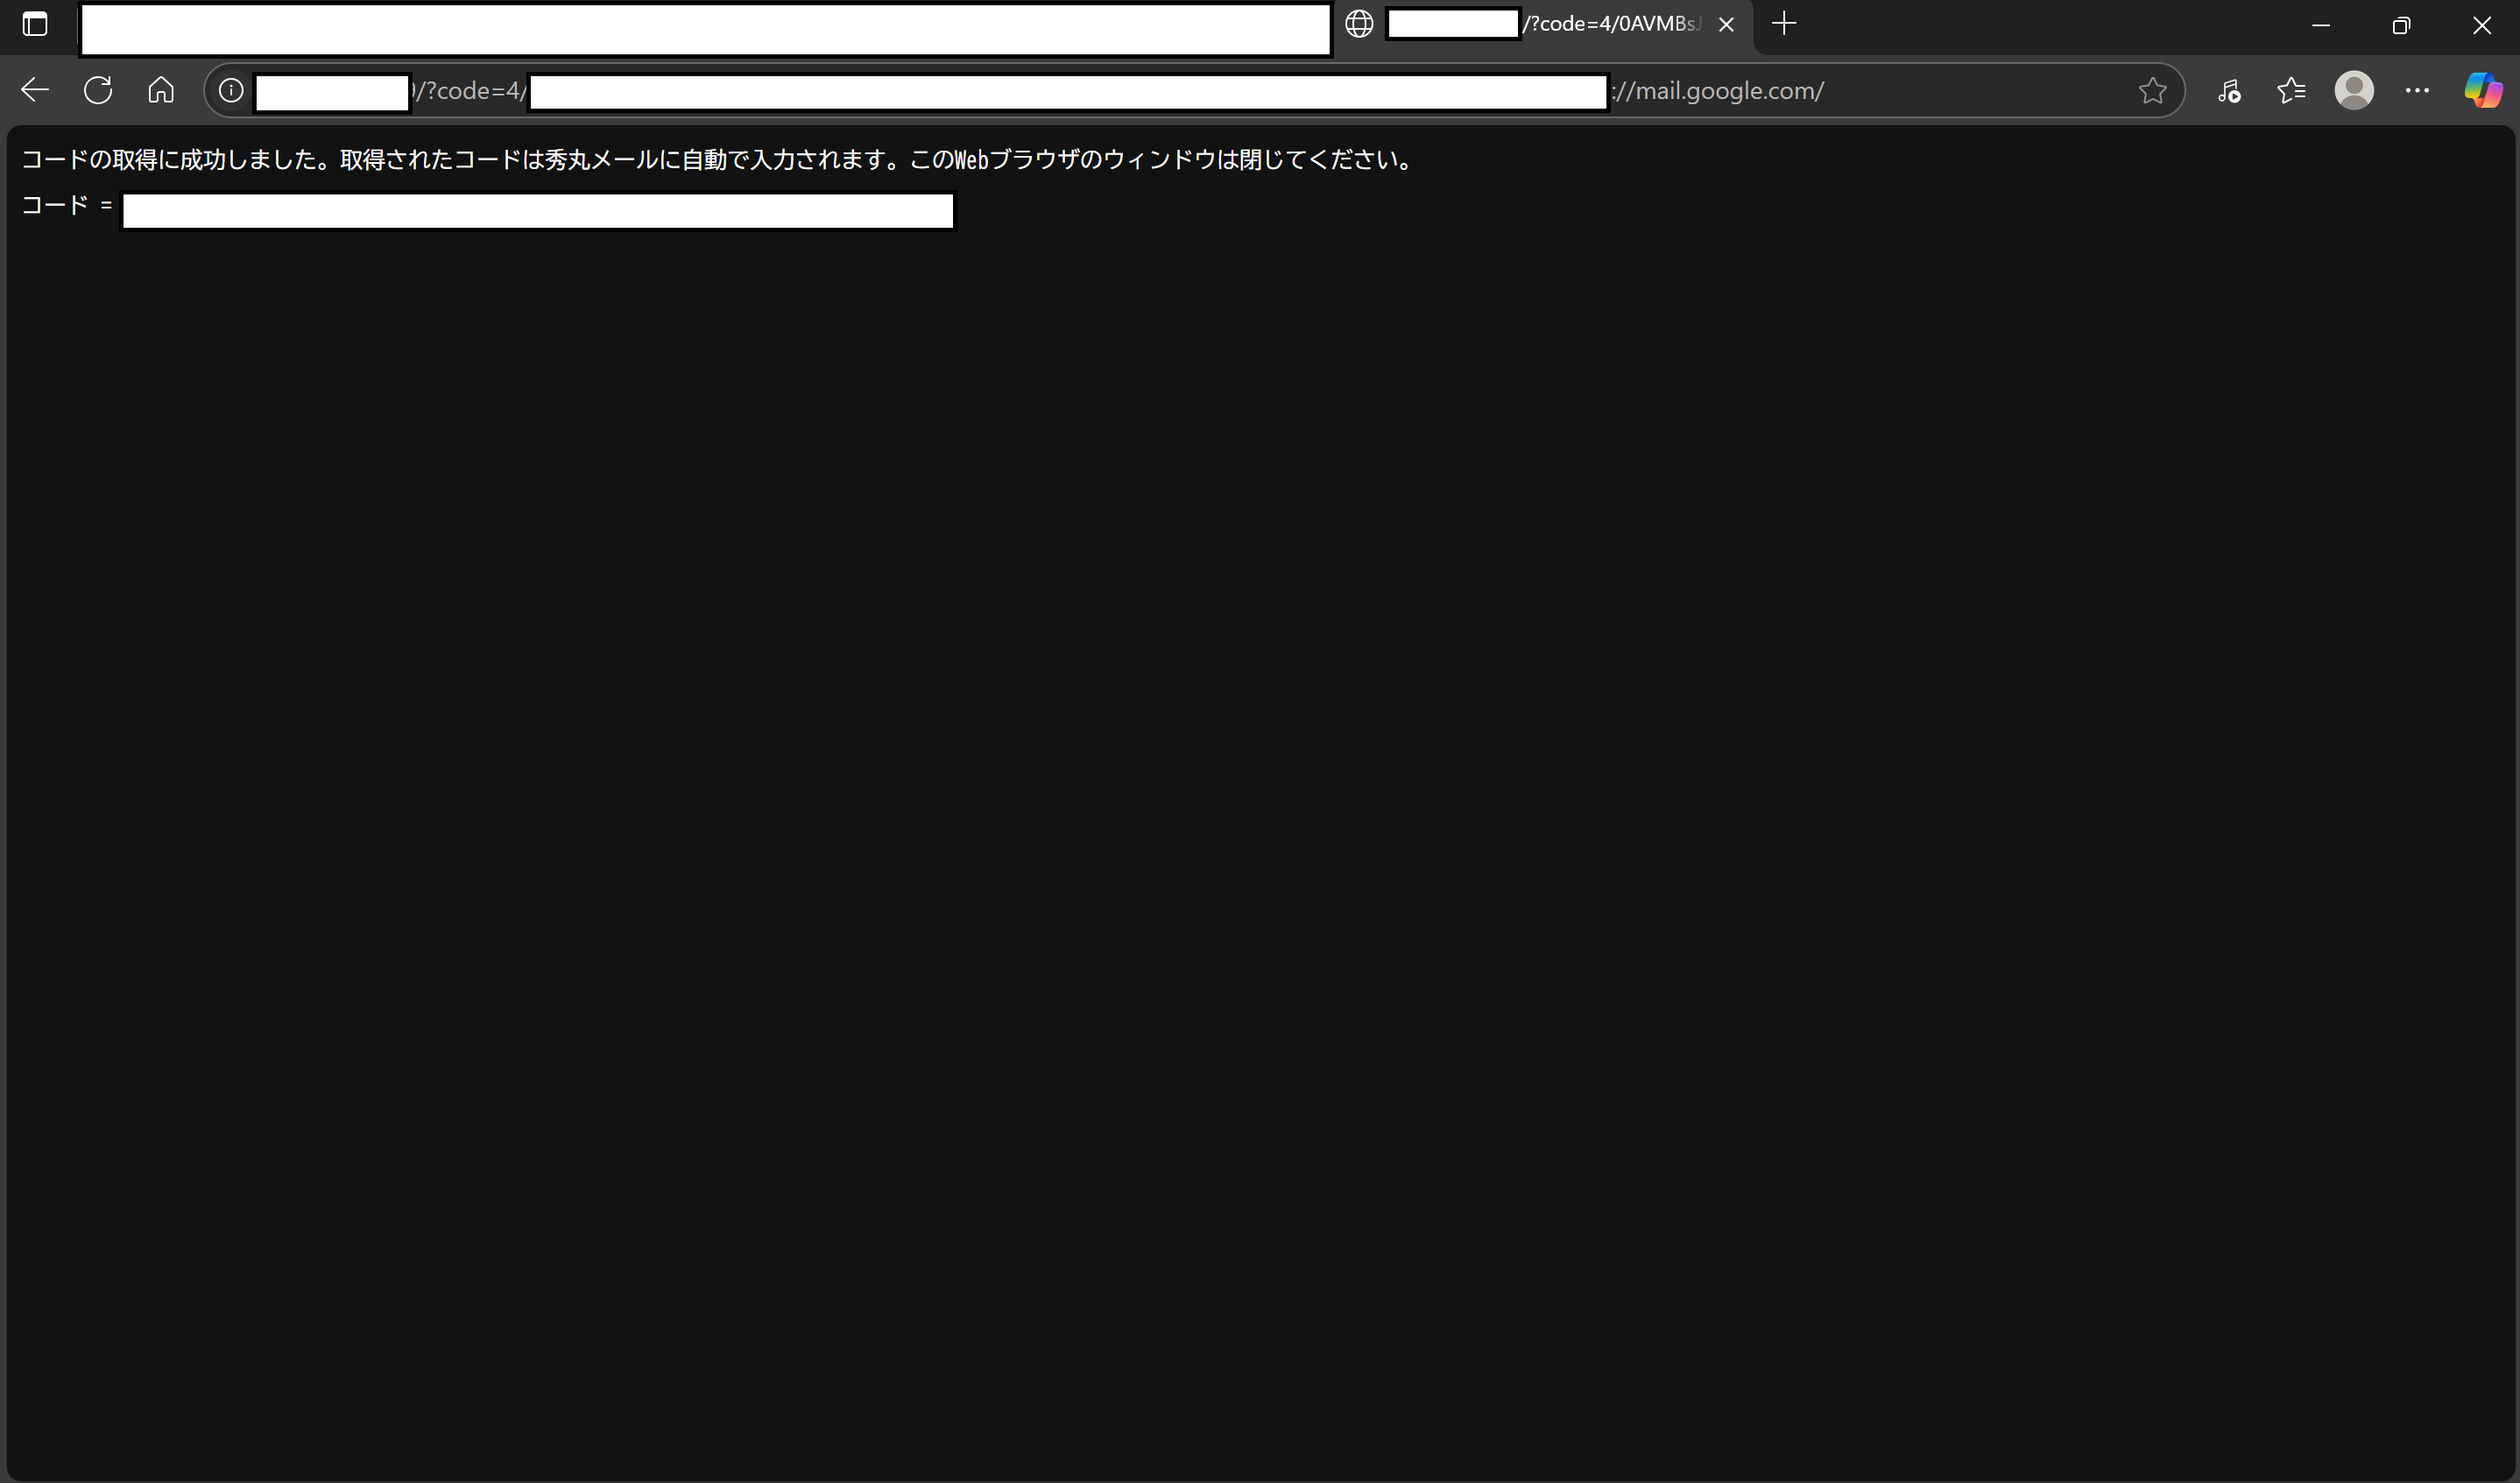Open the tab actions menu icon
This screenshot has height=1483, width=2520.
pos(35,25)
